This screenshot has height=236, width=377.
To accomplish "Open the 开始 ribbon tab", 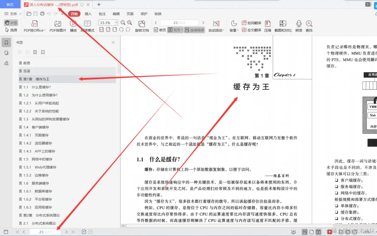I will point(74,14).
